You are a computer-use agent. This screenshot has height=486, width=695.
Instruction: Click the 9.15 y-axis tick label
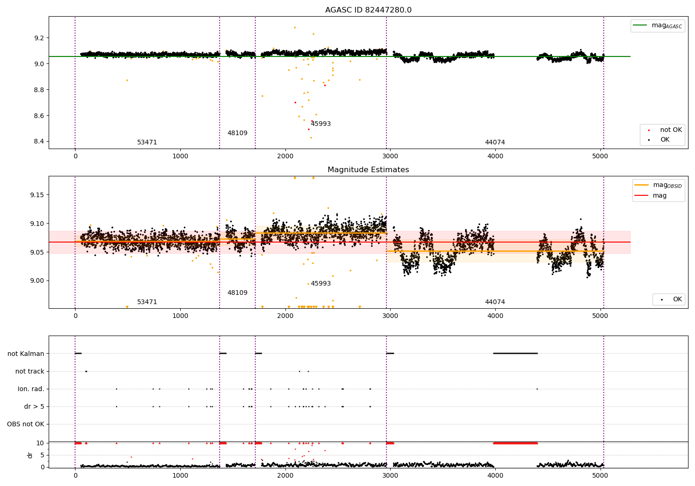tap(37, 195)
